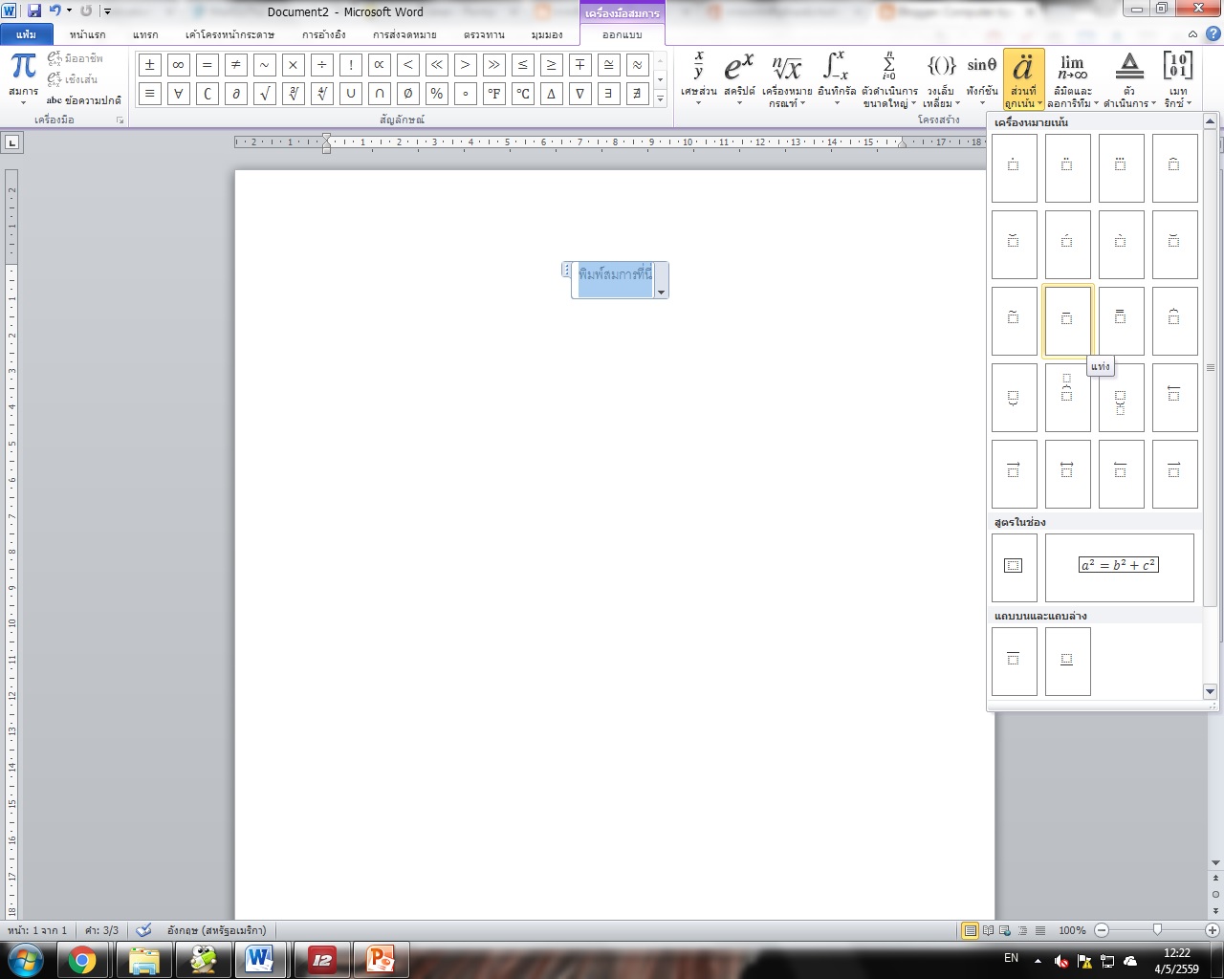1224x979 pixels.
Task: Select the empty boxed formula structure
Action: click(1015, 568)
